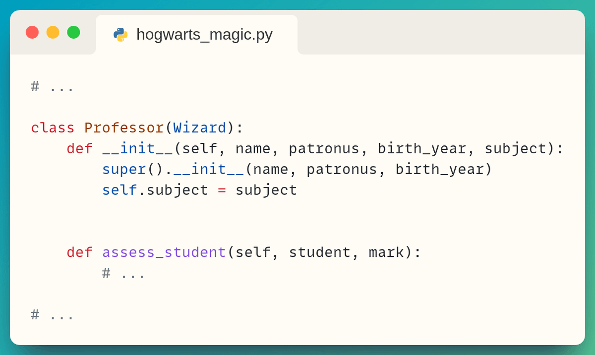The image size is (595, 355).
Task: Click the Python logo icon in the tab
Action: pos(120,35)
